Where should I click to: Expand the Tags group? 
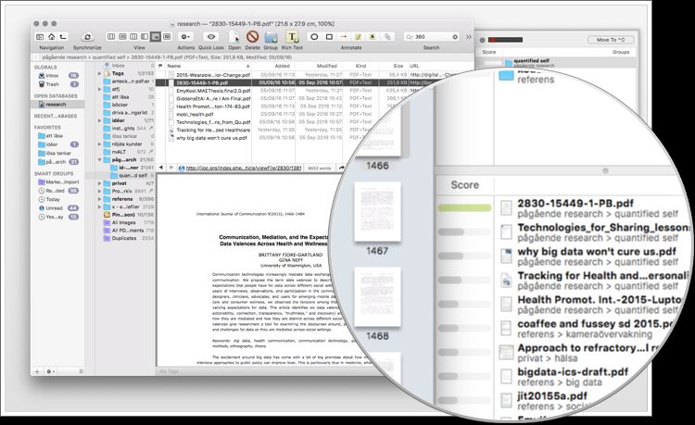coord(102,74)
